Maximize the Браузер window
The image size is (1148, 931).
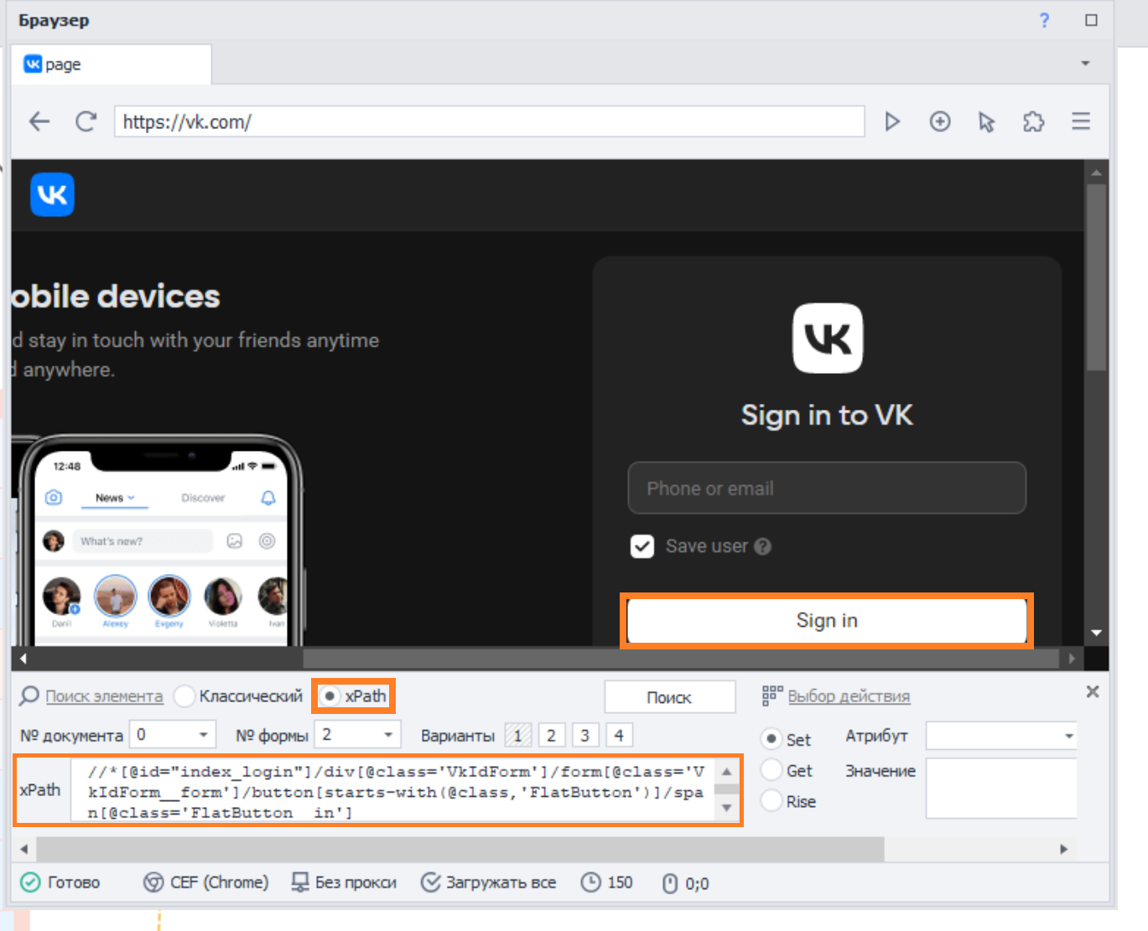[x=1091, y=20]
